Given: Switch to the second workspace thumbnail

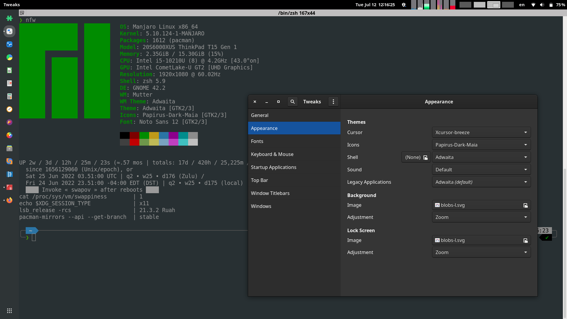Looking at the screenshot, I should click(x=480, y=5).
